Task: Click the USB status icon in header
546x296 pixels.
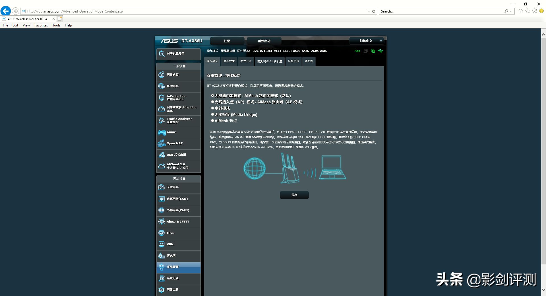Action: pos(380,51)
